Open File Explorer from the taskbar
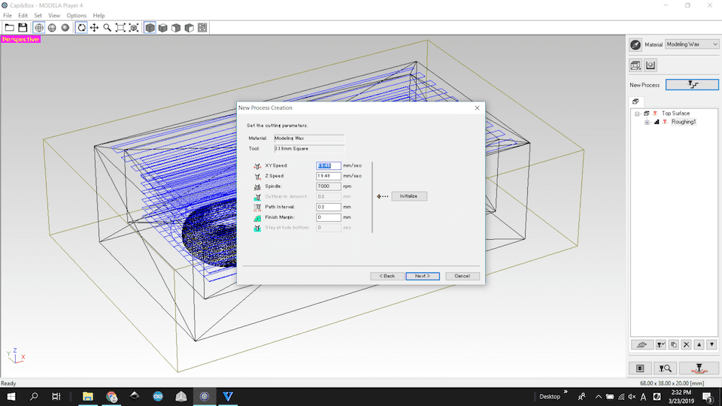 87,396
